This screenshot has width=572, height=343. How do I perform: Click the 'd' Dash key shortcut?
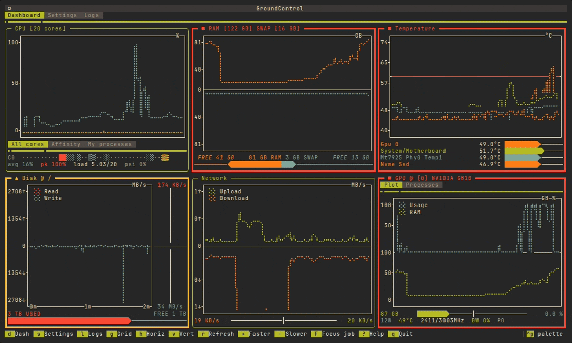pyautogui.click(x=17, y=334)
